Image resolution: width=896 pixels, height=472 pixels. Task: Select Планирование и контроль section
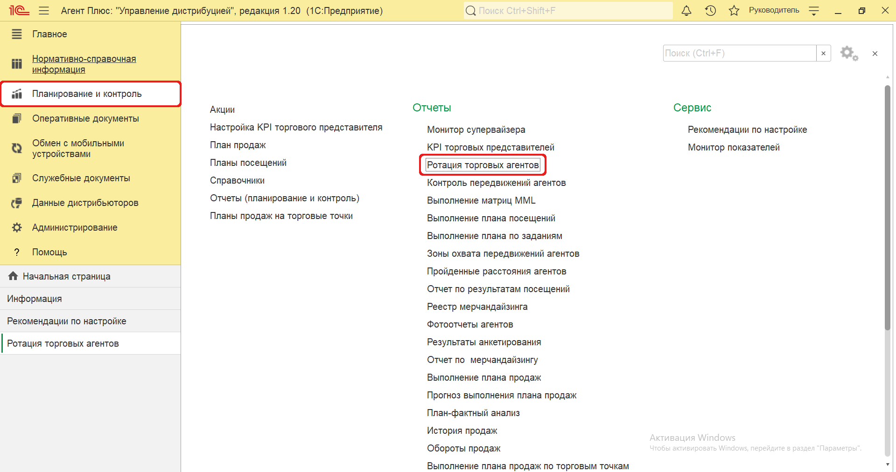pos(91,94)
